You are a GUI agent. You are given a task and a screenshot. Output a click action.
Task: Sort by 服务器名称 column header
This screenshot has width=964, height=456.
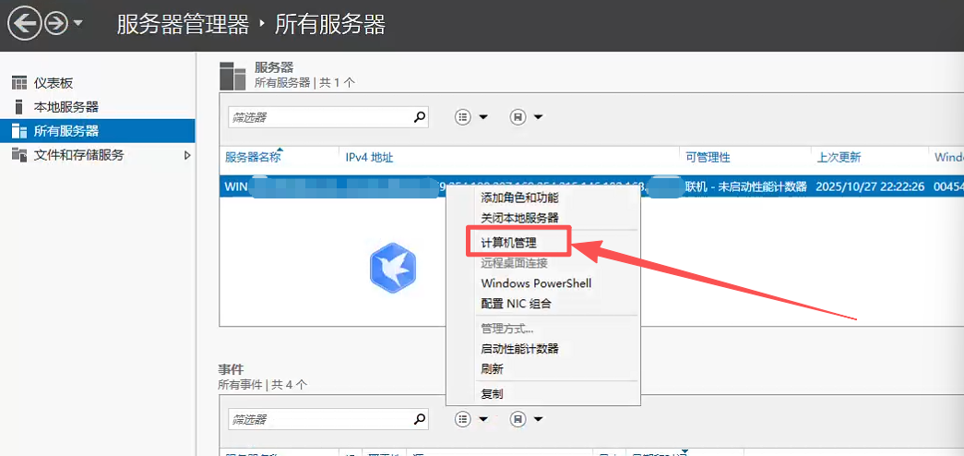(252, 158)
